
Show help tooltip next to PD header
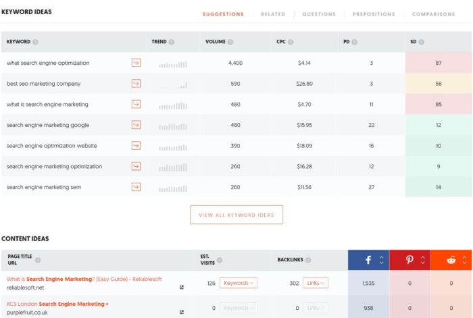pos(355,42)
